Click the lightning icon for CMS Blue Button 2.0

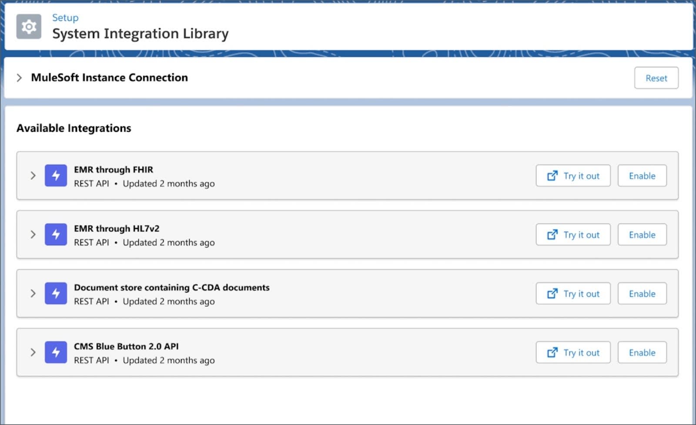(x=56, y=352)
